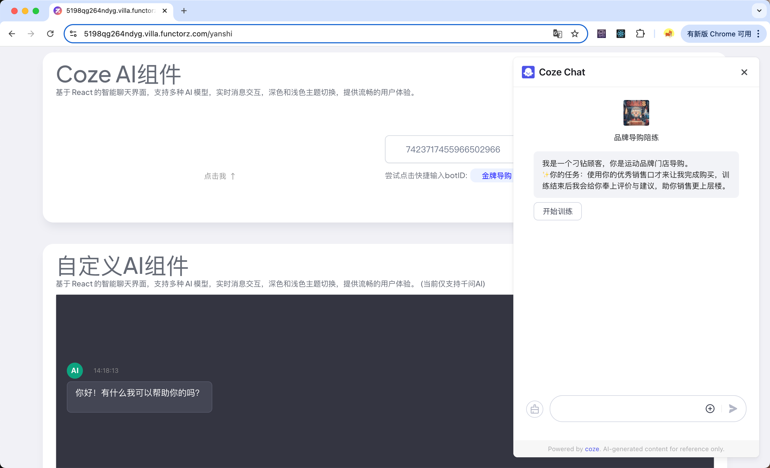Viewport: 770px width, 468px height.
Task: Click the botID input field
Action: [449, 149]
